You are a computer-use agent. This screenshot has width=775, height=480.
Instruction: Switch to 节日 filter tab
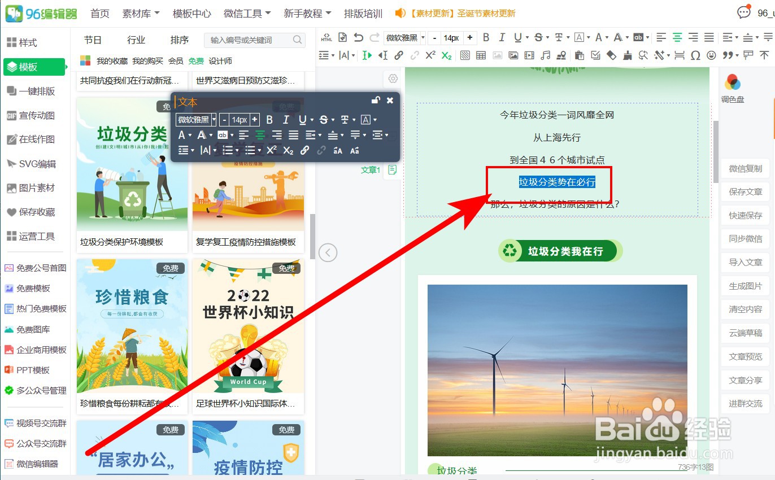(x=93, y=40)
